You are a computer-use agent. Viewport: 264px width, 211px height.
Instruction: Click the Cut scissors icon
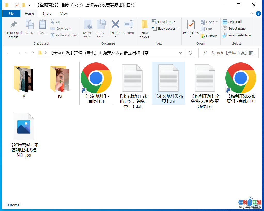click(x=52, y=22)
